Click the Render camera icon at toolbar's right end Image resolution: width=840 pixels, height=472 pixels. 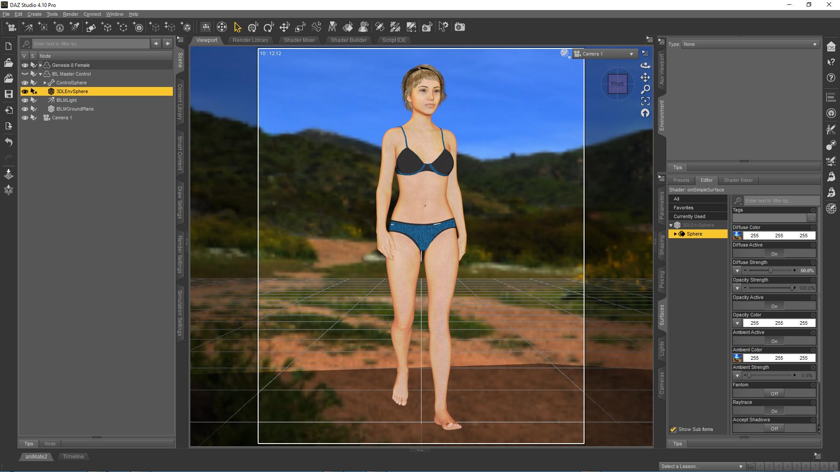coord(460,27)
